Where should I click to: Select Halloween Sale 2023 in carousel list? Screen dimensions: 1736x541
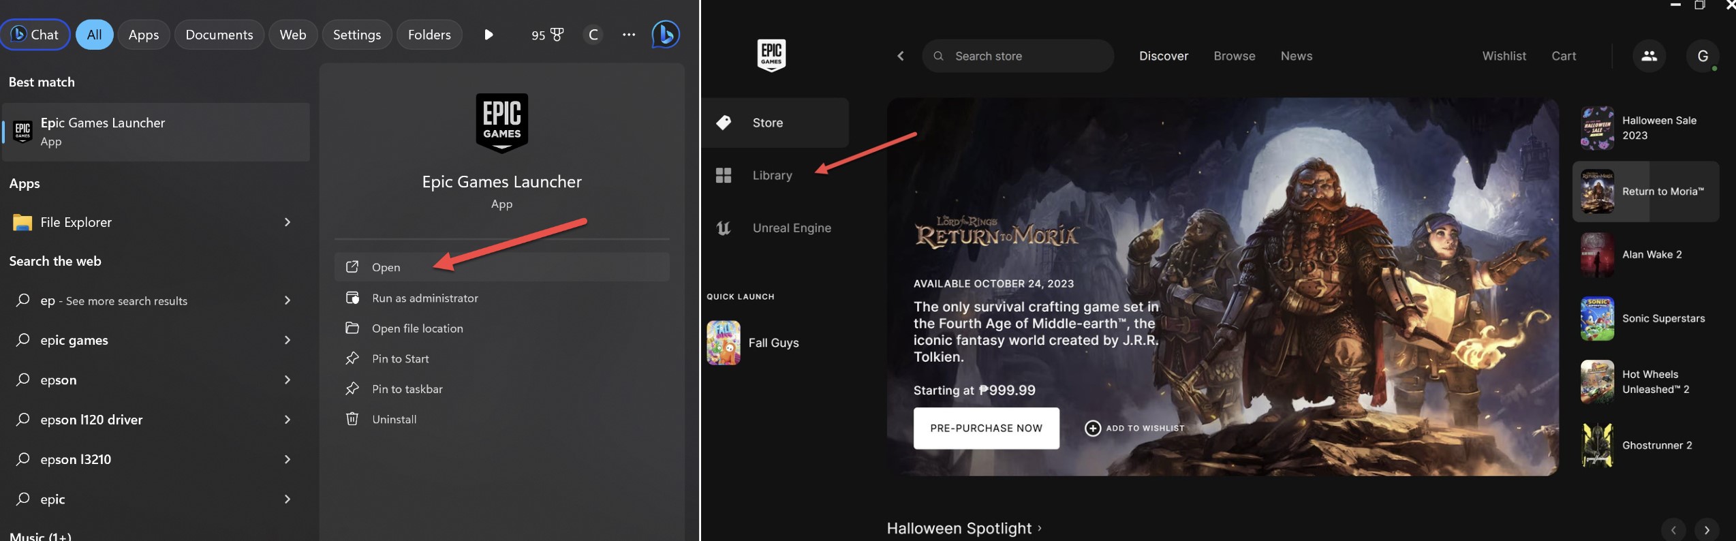[x=1645, y=127]
